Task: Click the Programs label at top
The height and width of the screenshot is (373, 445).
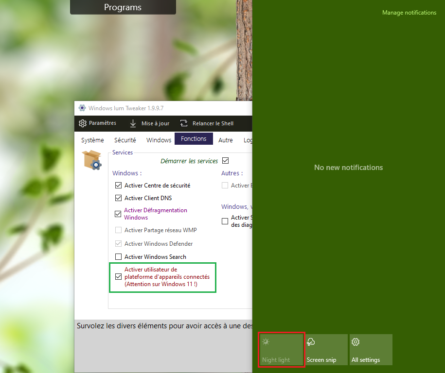Action: coord(123,7)
